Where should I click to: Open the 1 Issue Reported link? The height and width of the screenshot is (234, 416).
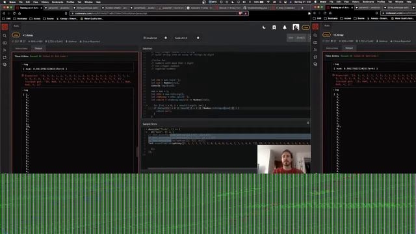[x=90, y=42]
